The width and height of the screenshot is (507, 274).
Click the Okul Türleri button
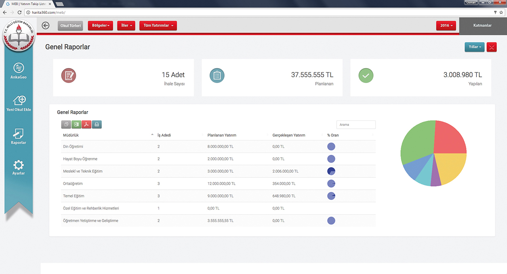click(x=71, y=26)
